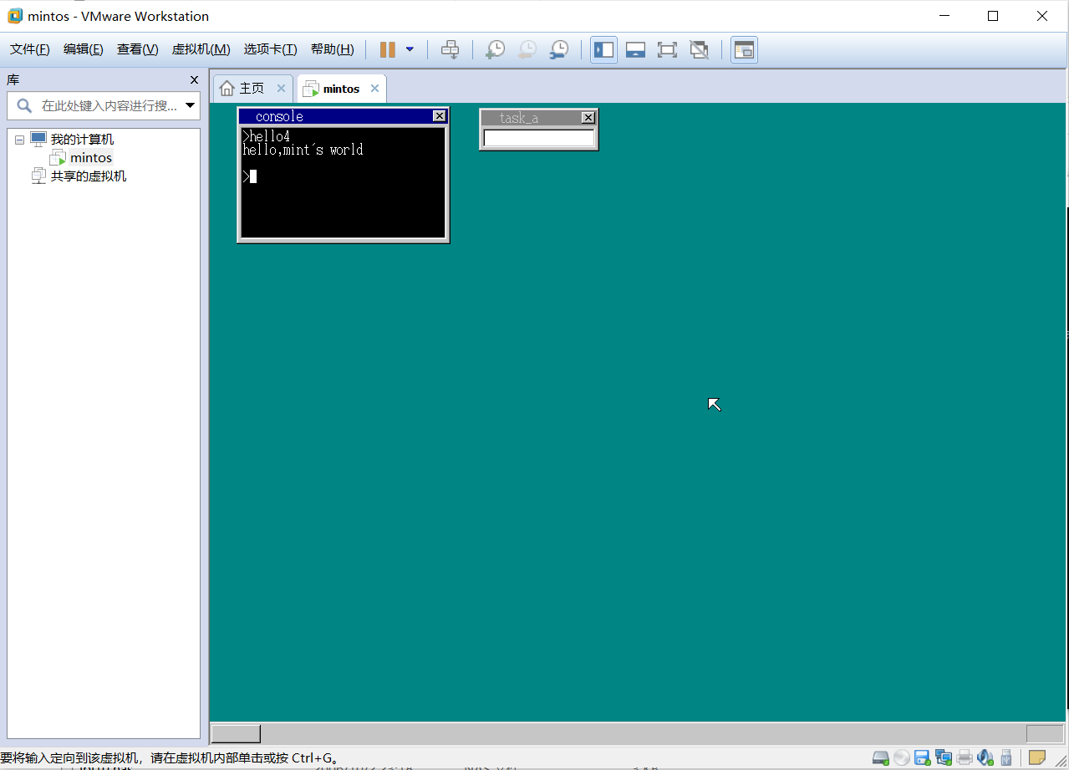Click the sound card status icon
This screenshot has width=1069, height=770.
[x=986, y=758]
